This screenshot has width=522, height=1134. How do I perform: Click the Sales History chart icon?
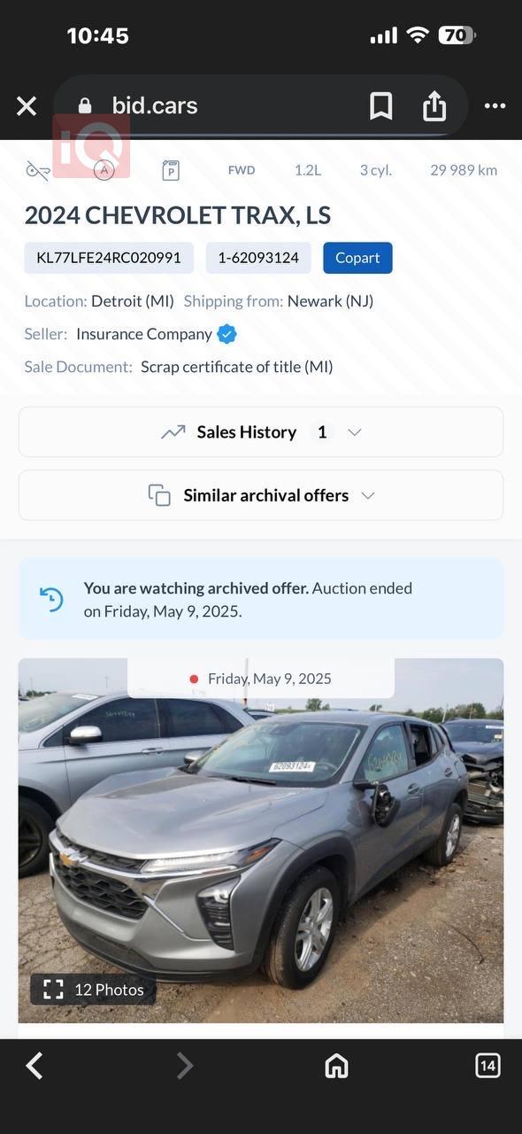point(173,431)
